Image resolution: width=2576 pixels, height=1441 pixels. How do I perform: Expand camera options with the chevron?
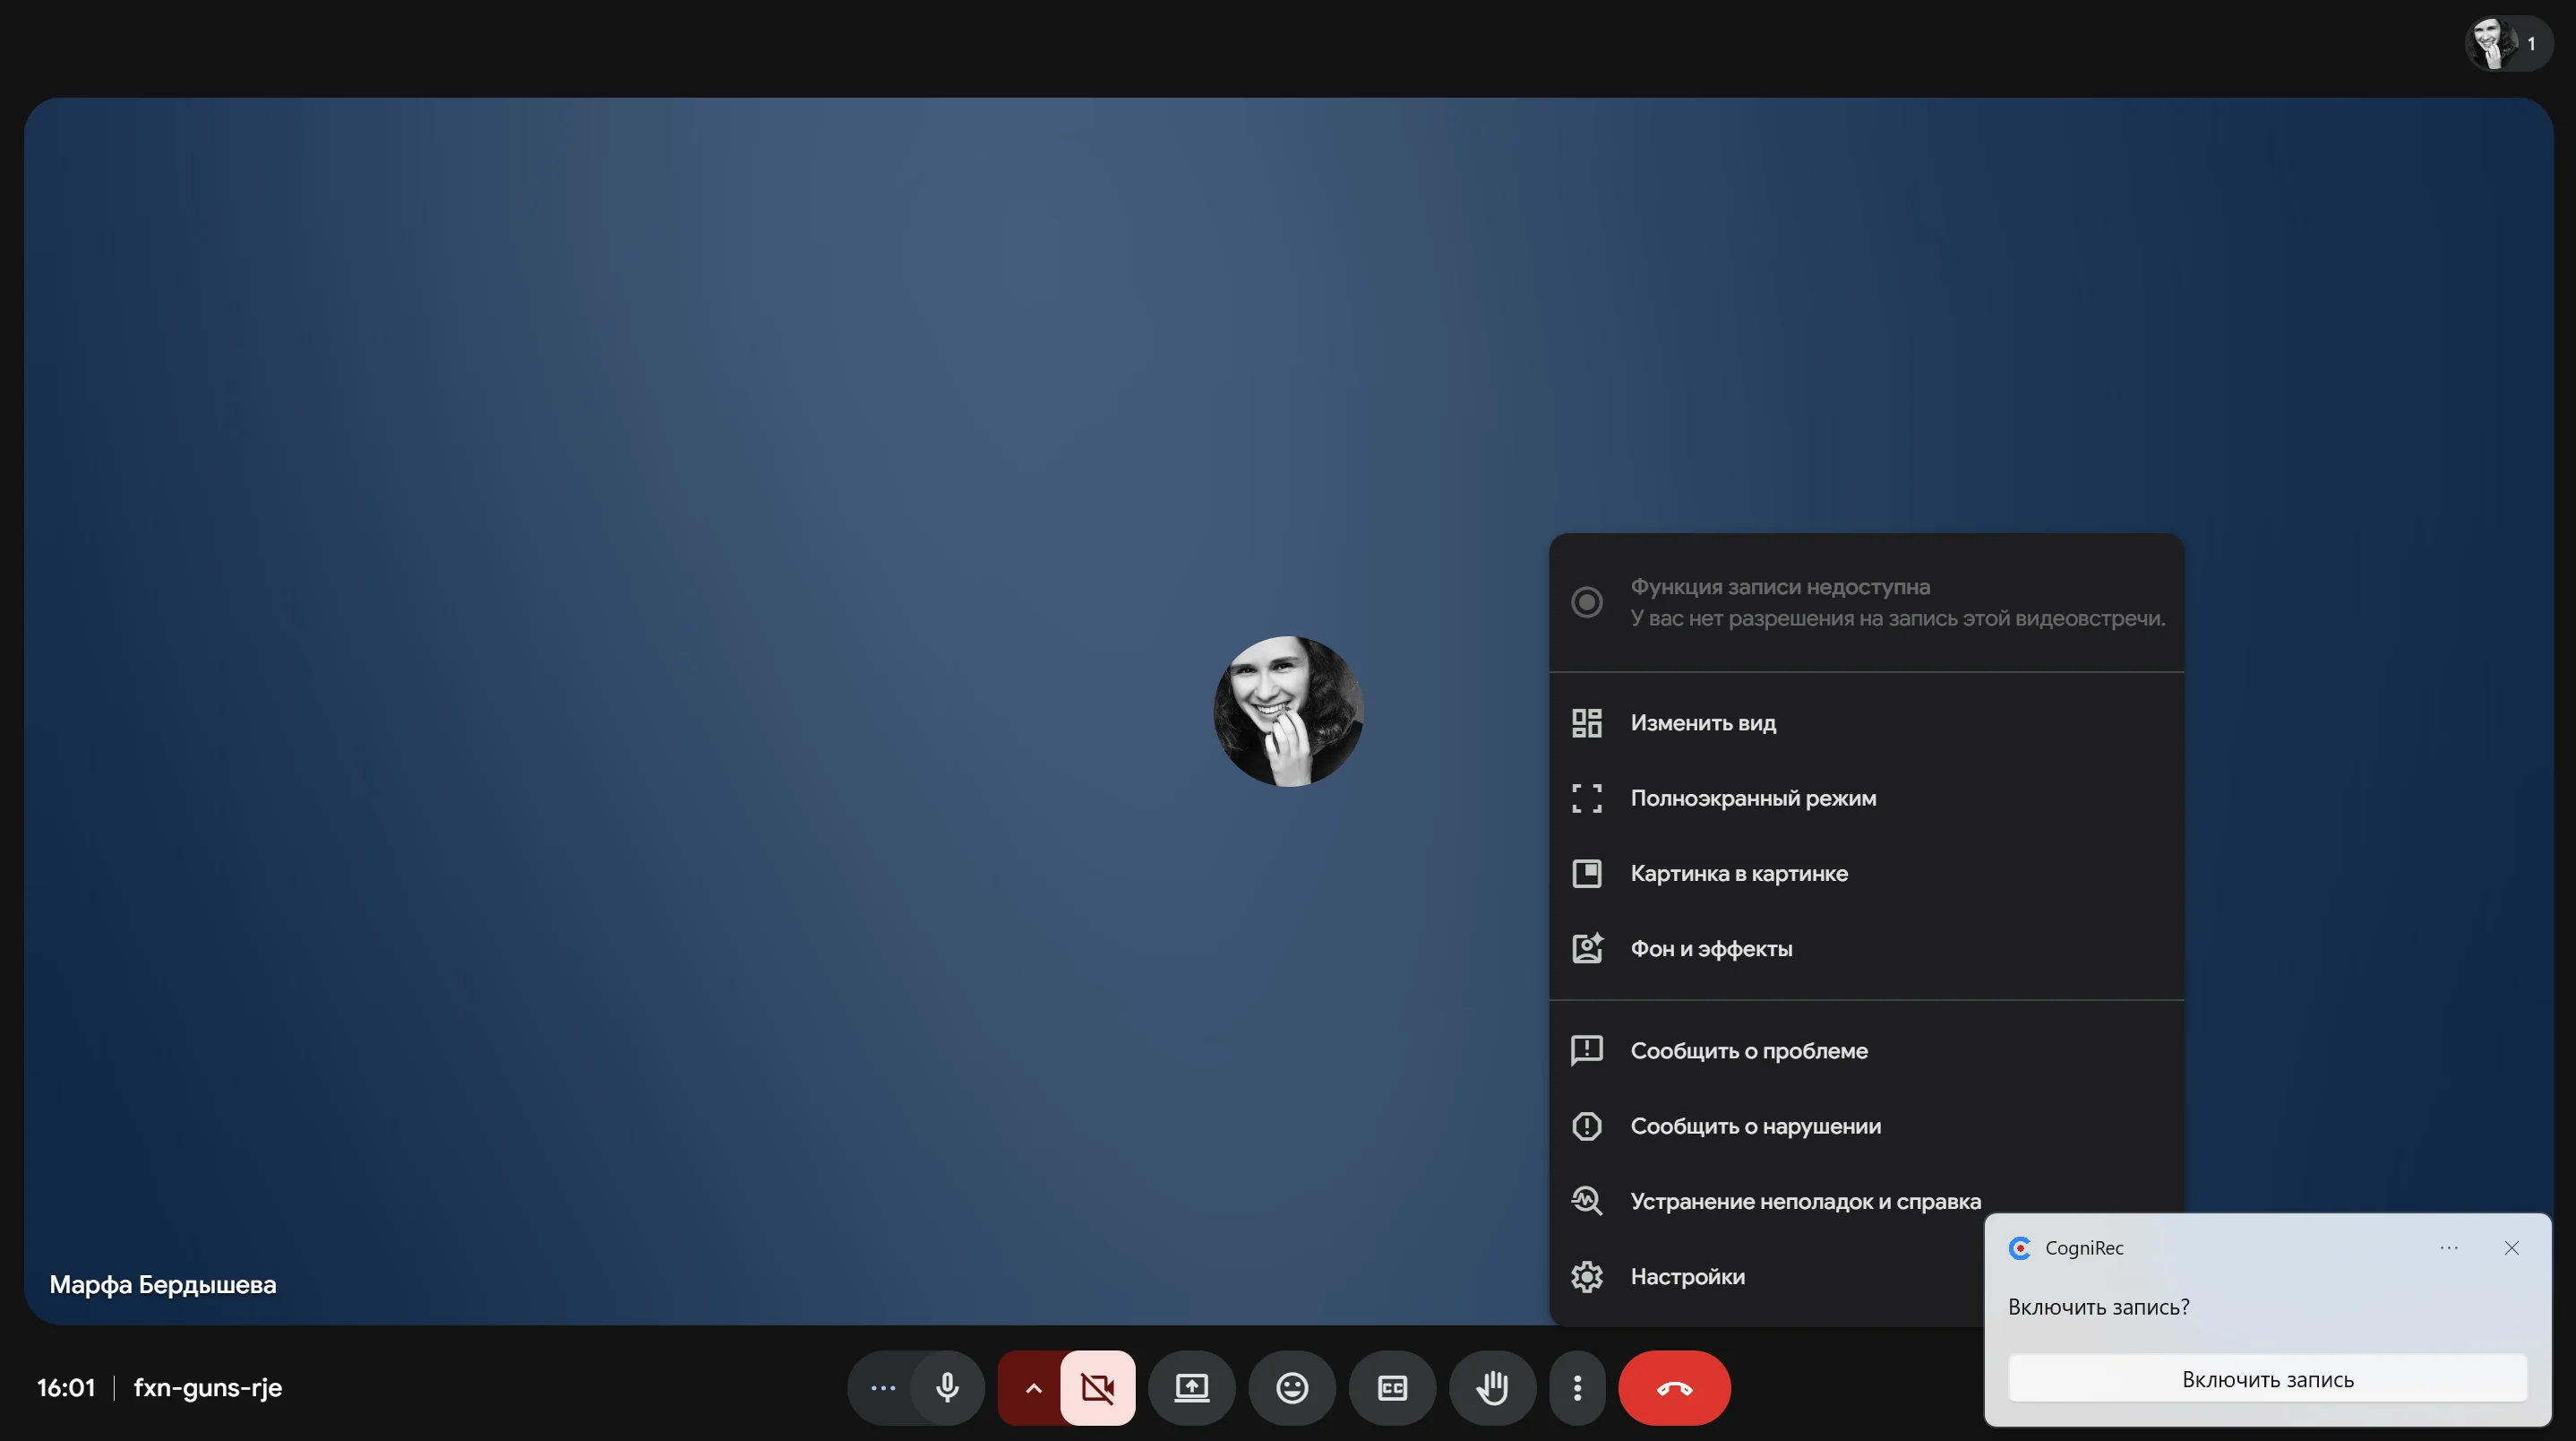(1032, 1388)
